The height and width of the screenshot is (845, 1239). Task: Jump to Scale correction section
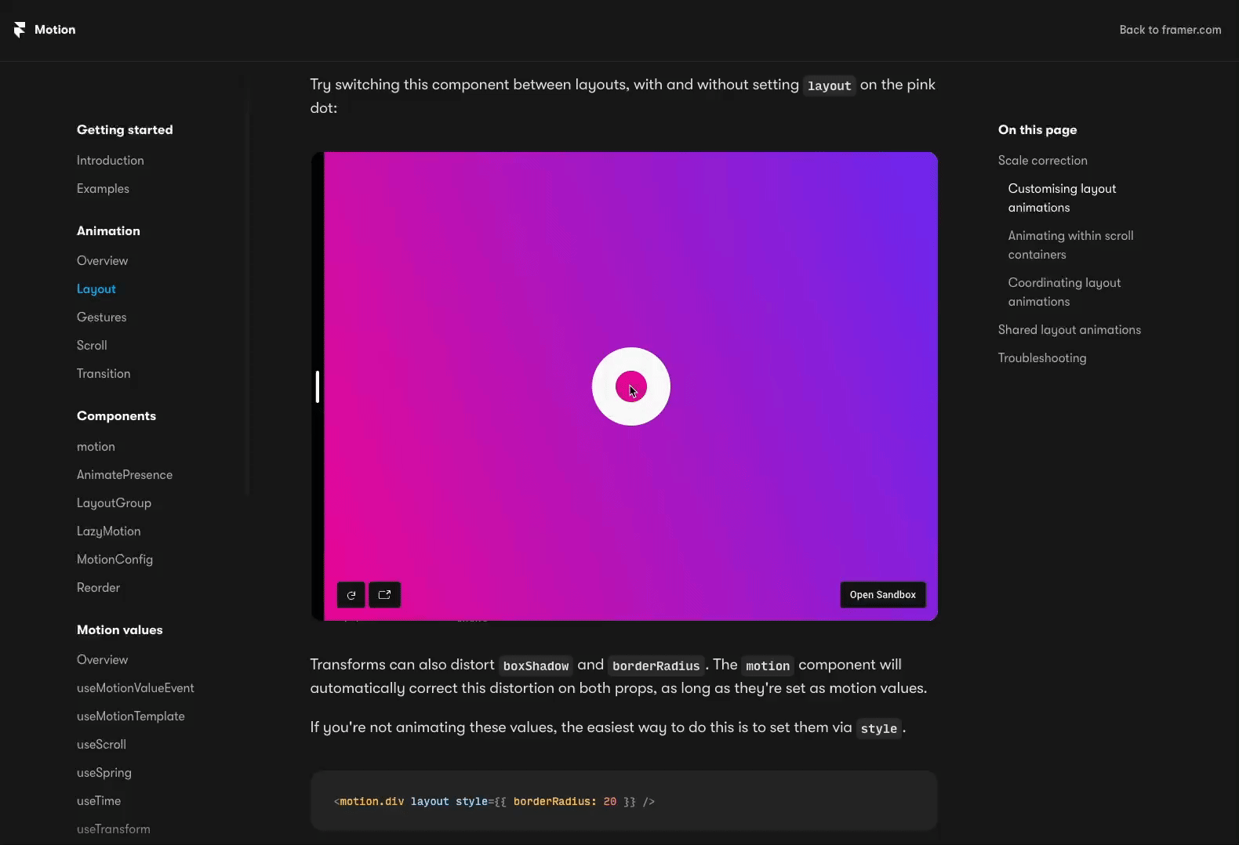coord(1042,161)
